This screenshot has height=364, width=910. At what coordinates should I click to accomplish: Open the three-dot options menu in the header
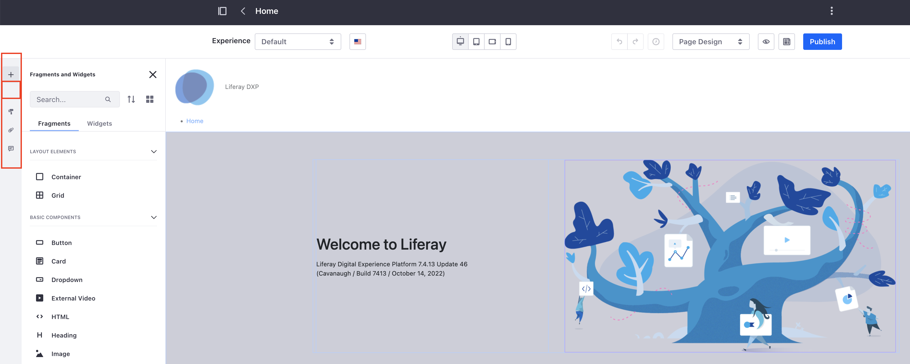[x=832, y=11]
